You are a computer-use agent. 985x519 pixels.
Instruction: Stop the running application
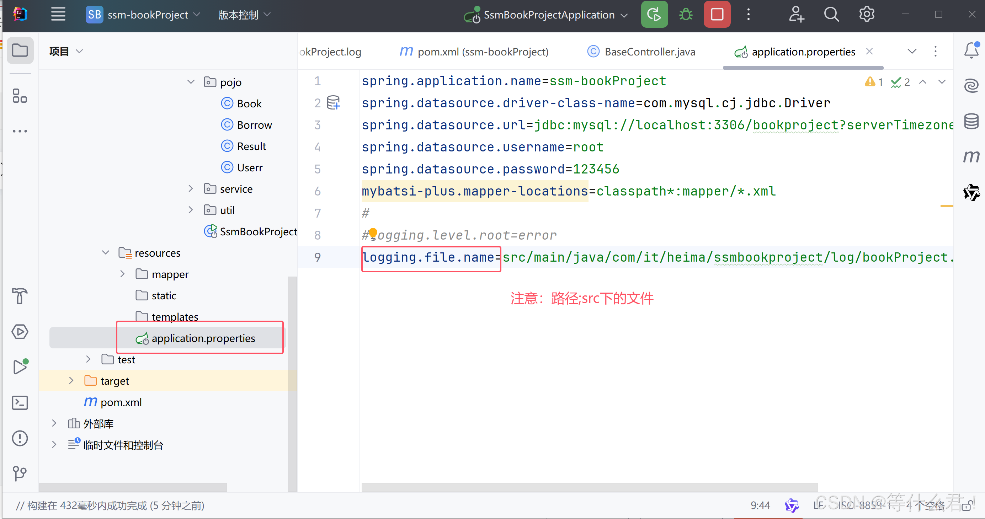point(717,15)
